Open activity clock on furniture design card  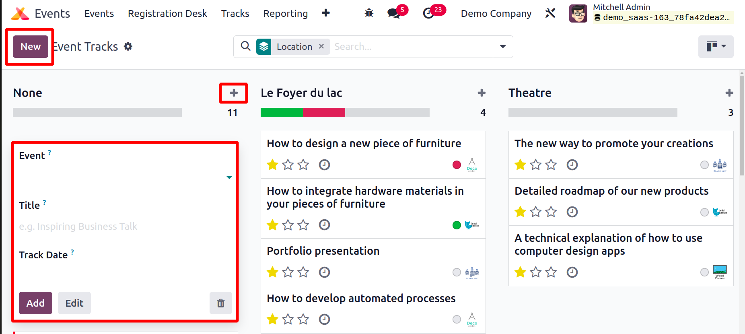pos(324,165)
